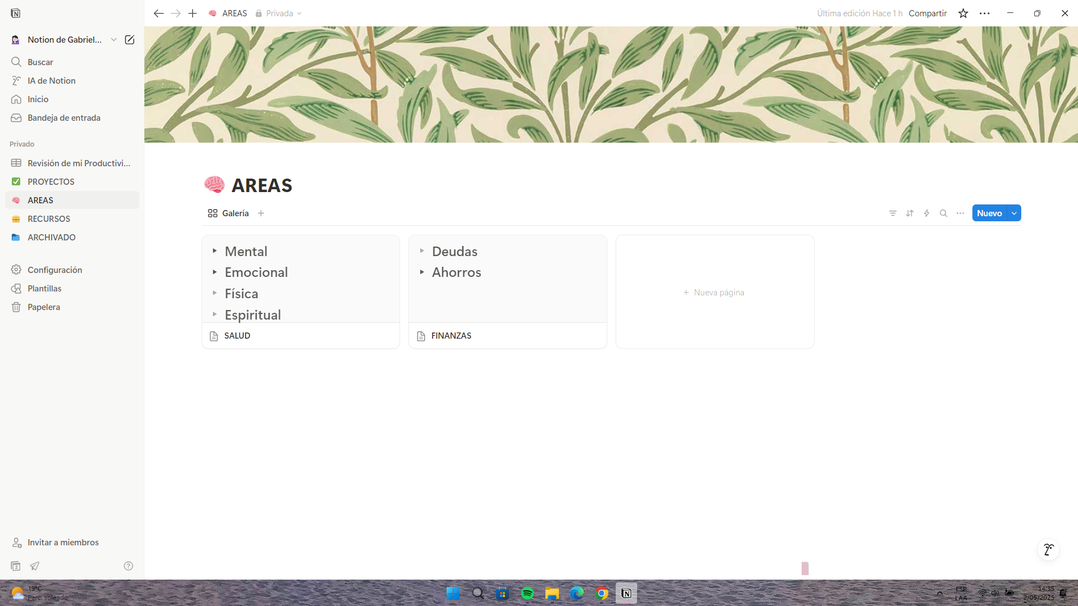Open the Privada visibility dropdown
Viewport: 1078px width, 606px height.
point(279,13)
